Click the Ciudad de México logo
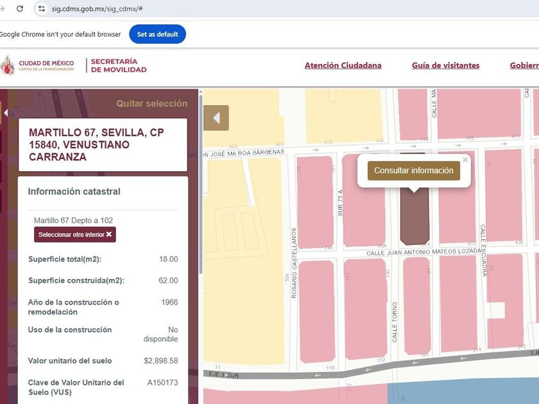The width and height of the screenshot is (539, 404). [x=38, y=65]
